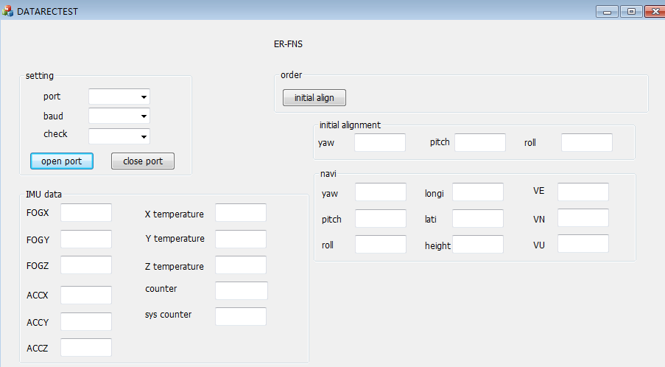Click the initial alignment yaw field

click(380, 143)
